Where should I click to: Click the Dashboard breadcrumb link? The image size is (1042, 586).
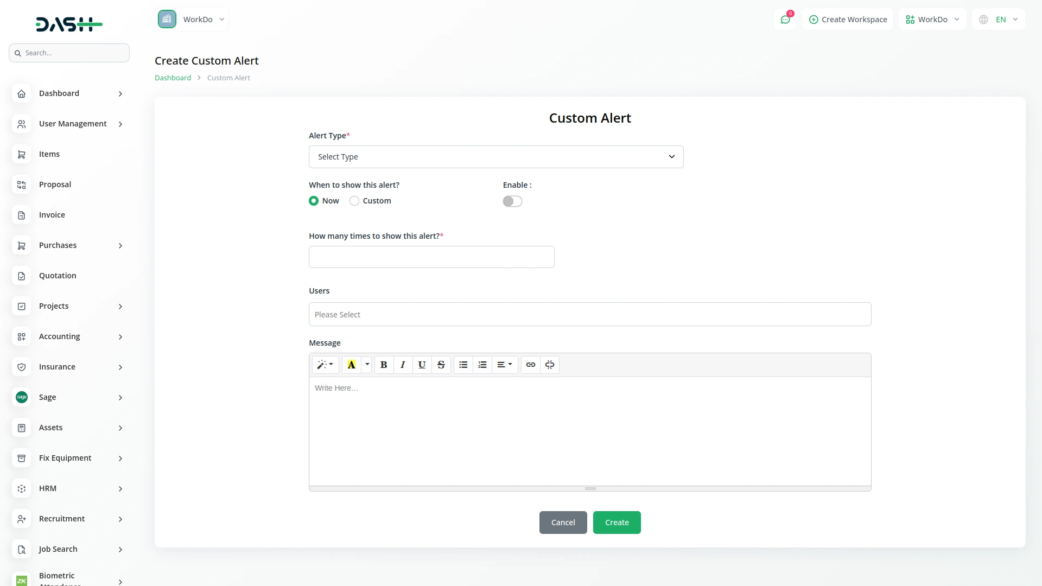172,77
